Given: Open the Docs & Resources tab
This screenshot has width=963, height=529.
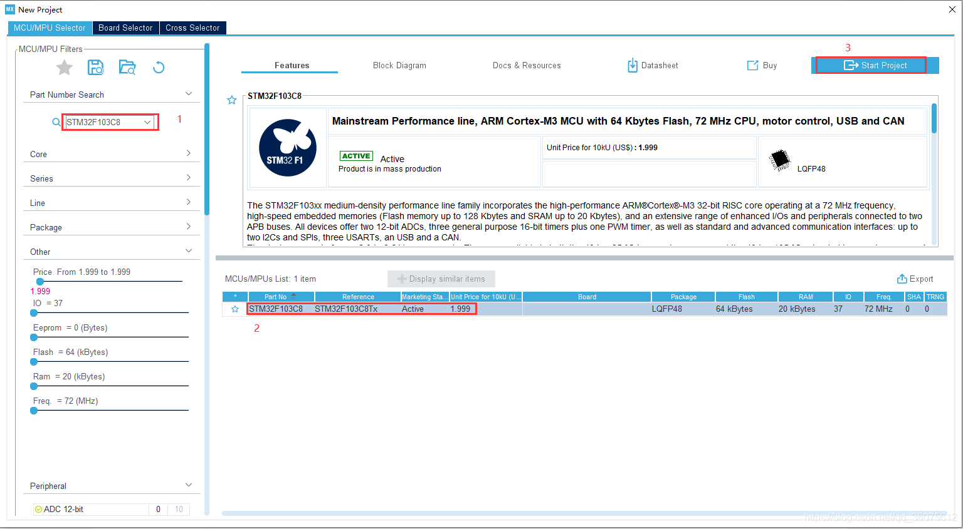Looking at the screenshot, I should coord(527,65).
